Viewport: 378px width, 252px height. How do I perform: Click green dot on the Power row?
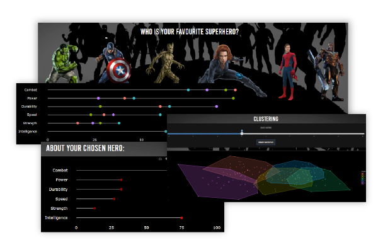pos(233,98)
